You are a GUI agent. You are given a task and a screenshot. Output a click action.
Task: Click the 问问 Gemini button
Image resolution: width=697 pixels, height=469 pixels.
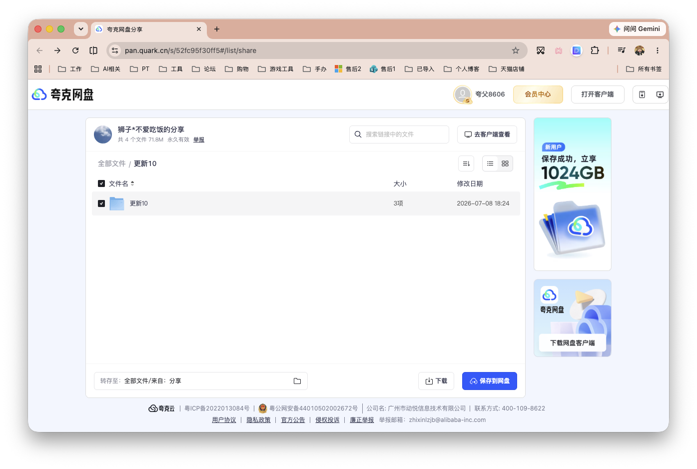(637, 29)
